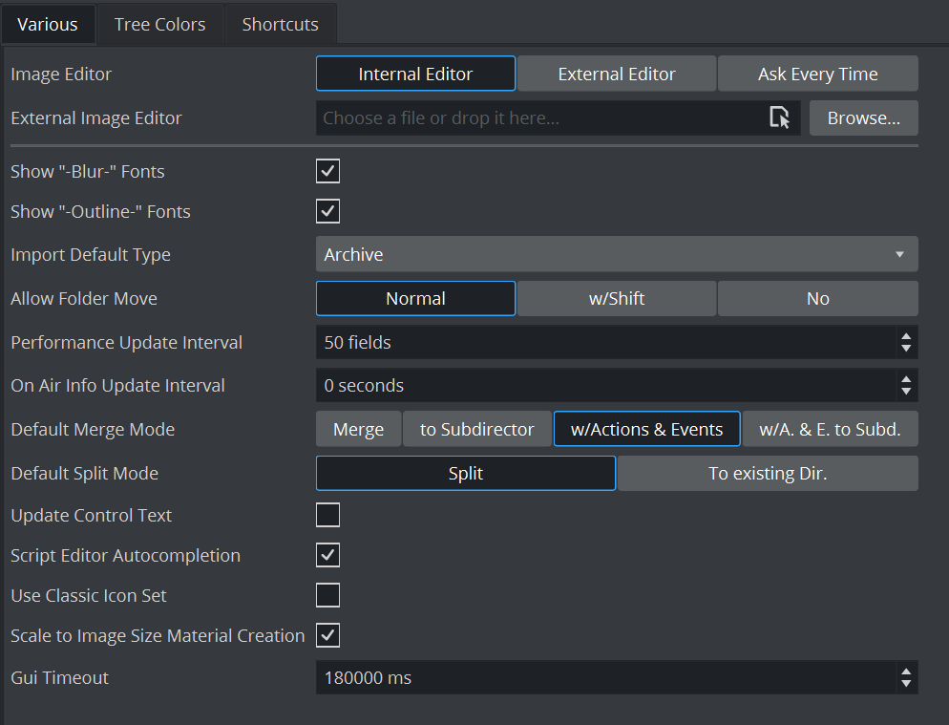
Task: Click the External Image Editor file path field
Action: coord(539,118)
